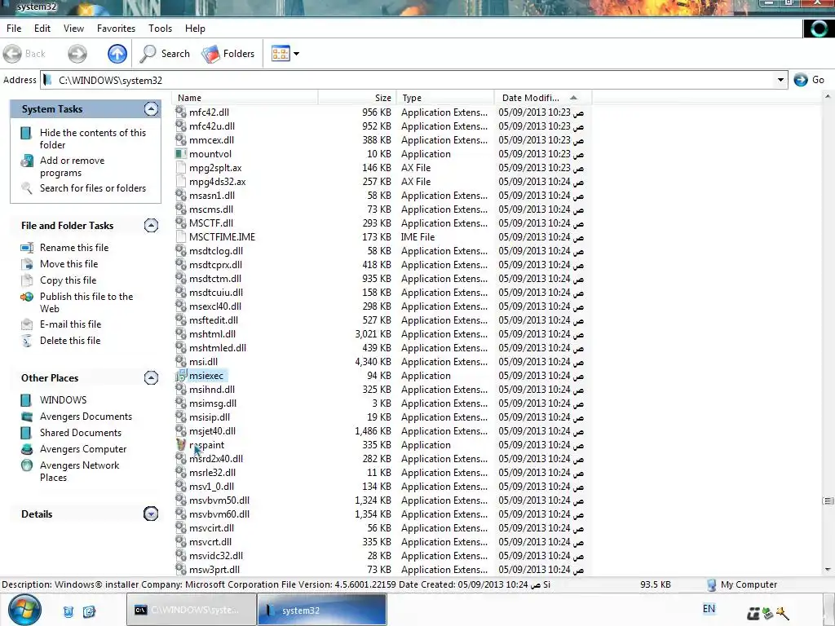Image resolution: width=835 pixels, height=626 pixels.
Task: Click the Forward navigation arrow
Action: (77, 54)
